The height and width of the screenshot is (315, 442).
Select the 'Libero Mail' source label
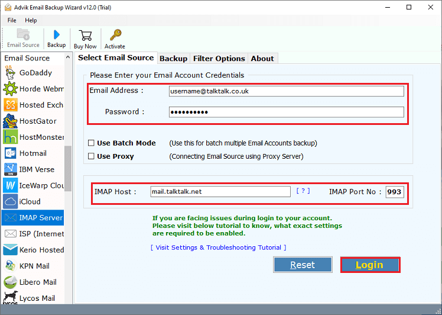point(38,282)
